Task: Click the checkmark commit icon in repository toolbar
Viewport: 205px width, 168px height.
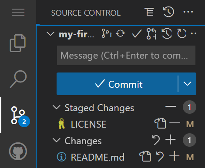Action: [x=137, y=34]
